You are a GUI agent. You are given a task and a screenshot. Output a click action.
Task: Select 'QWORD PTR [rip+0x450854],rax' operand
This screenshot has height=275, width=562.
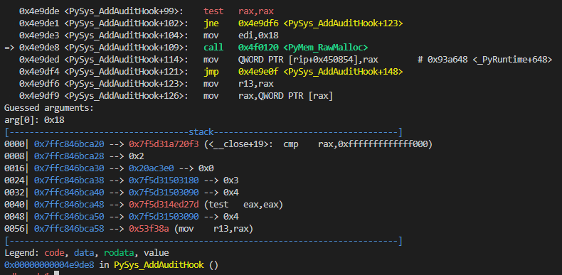(308, 60)
